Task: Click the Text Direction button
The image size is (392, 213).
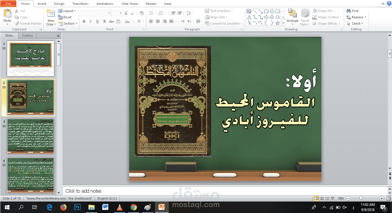Action: 219,11
